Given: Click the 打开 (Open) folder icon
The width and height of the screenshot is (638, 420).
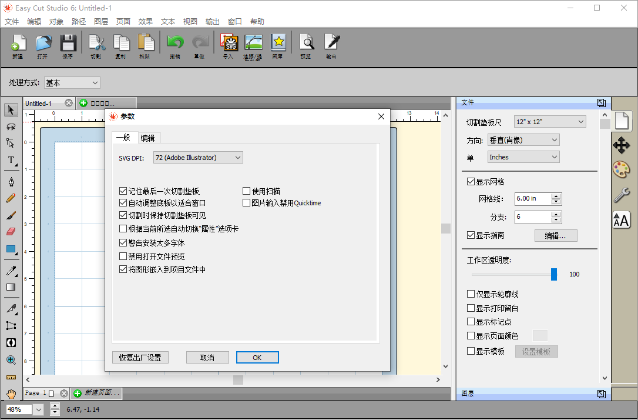Looking at the screenshot, I should (x=43, y=43).
